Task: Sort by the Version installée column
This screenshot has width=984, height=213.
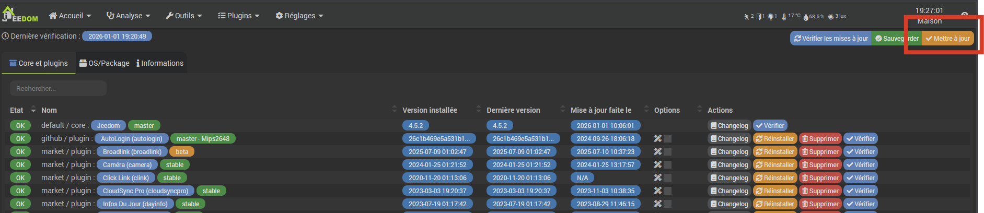Action: tap(430, 110)
